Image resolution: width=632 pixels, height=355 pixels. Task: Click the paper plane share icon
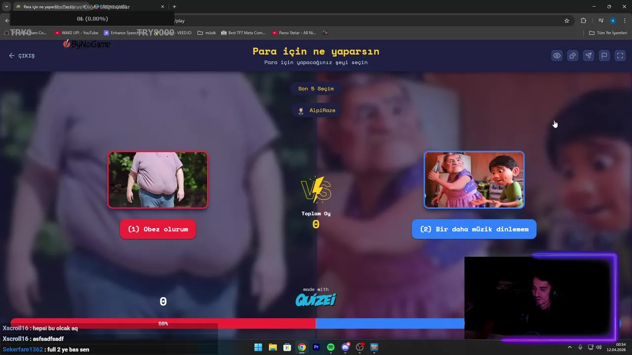[589, 56]
